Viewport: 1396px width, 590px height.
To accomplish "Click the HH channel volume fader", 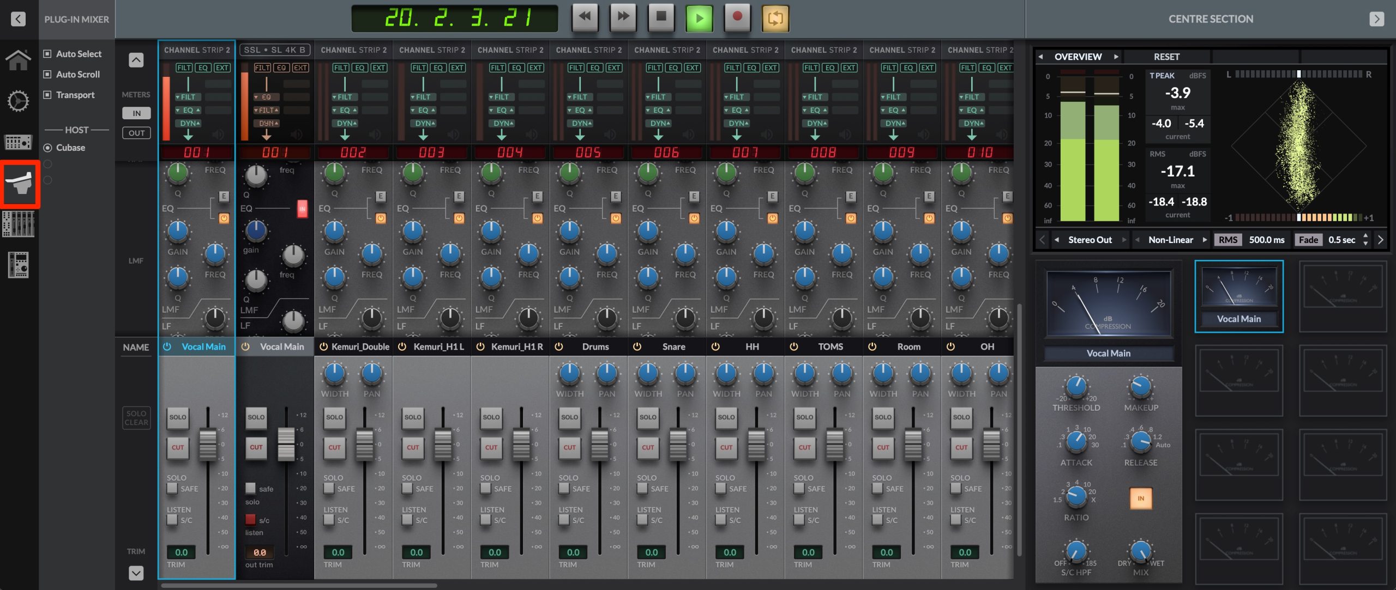I will (756, 444).
